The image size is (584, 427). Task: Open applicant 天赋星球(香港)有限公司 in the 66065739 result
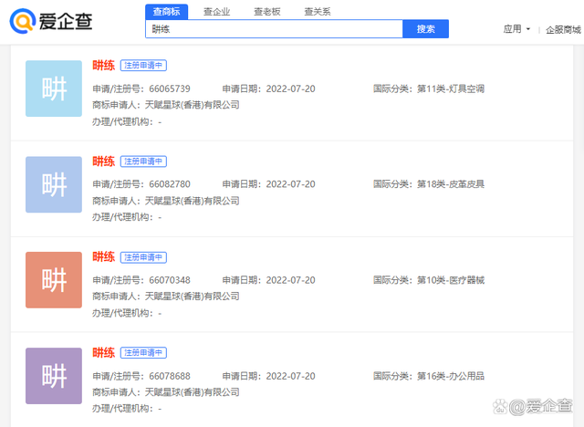[192, 105]
